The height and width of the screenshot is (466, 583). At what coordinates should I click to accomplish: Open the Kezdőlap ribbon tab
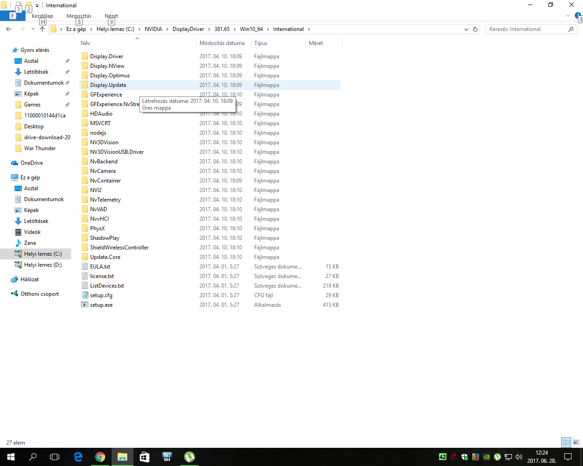pyautogui.click(x=42, y=16)
